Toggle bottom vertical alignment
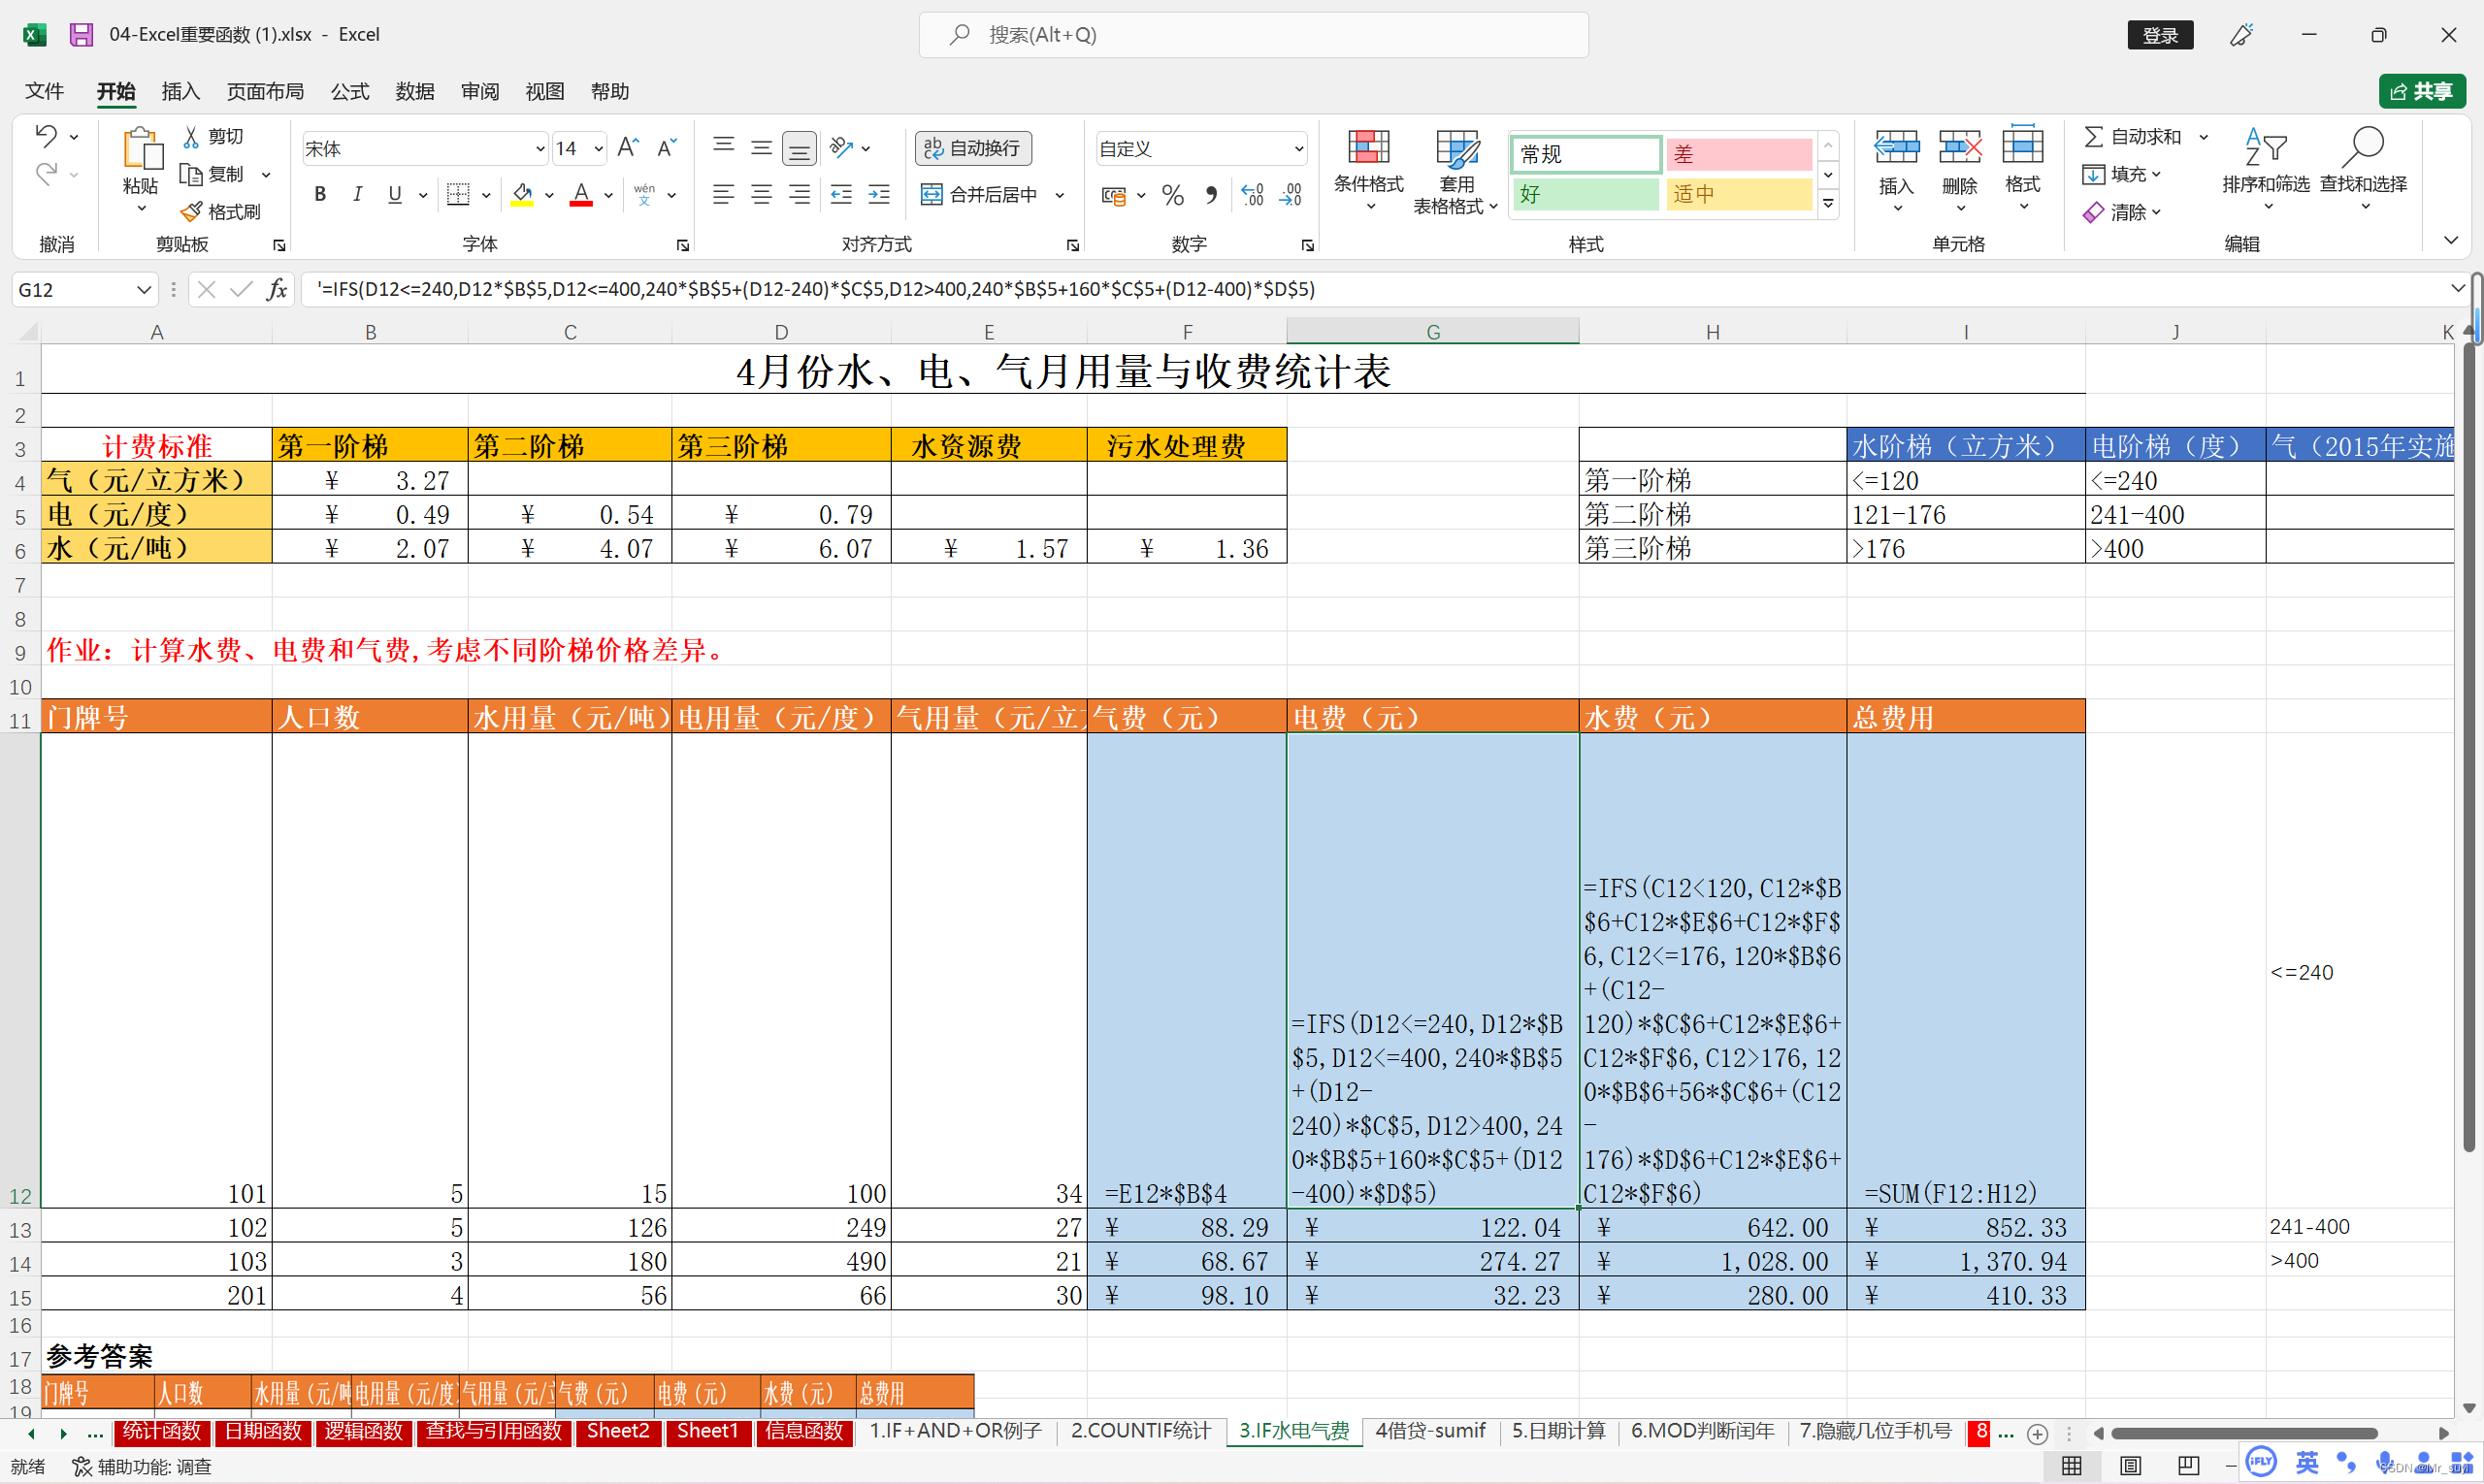 point(799,148)
